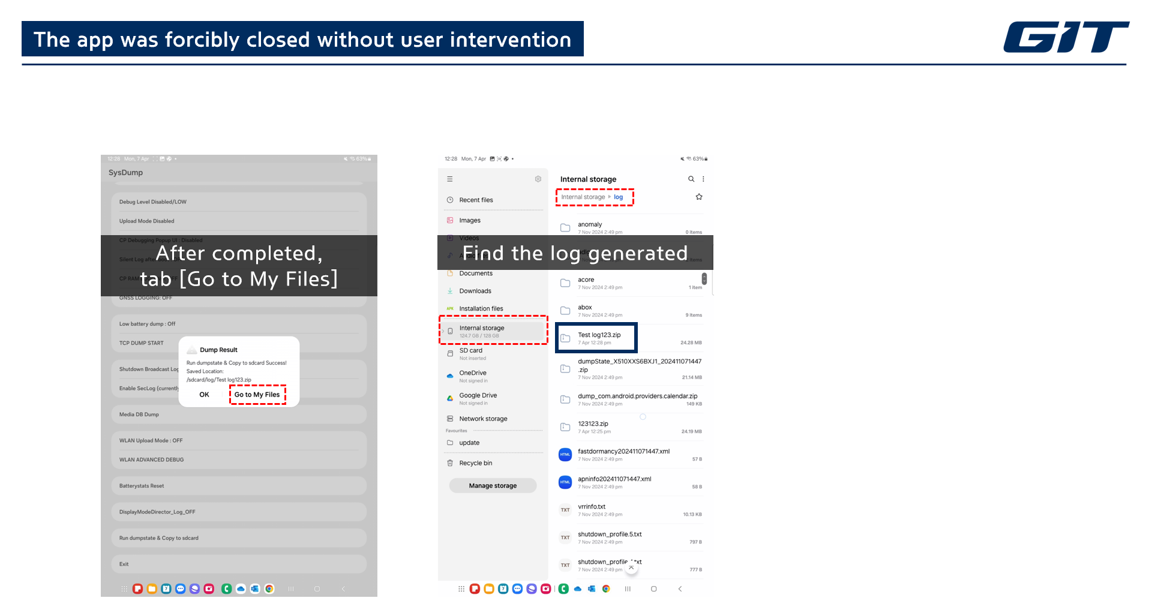Toggle WLAN Upload Mode : OFF
The height and width of the screenshot is (613, 1152).
tap(239, 440)
